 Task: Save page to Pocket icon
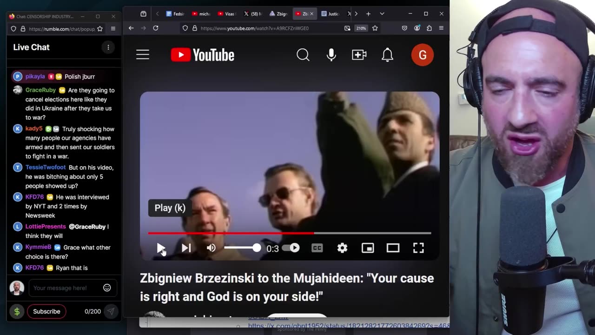tap(404, 28)
